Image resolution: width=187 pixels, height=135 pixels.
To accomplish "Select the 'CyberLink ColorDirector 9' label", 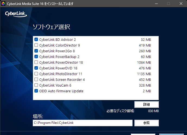I will (60, 45).
